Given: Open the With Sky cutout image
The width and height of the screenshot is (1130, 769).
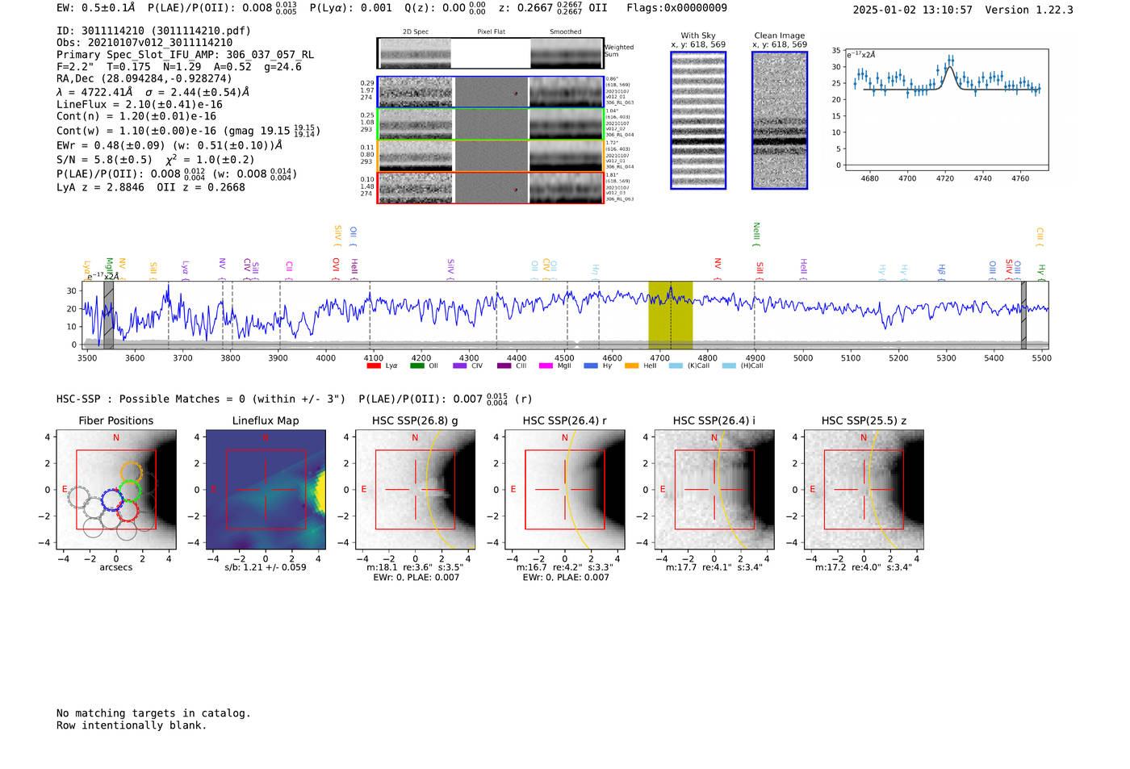Looking at the screenshot, I should 698,120.
